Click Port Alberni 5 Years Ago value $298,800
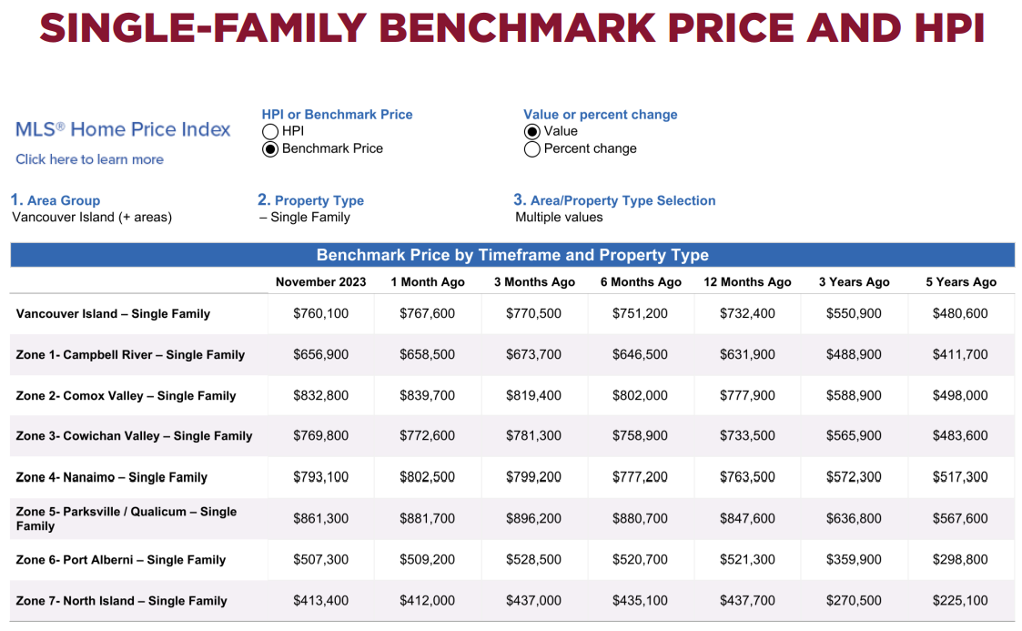Viewport: 1022px width, 631px height. 960,560
